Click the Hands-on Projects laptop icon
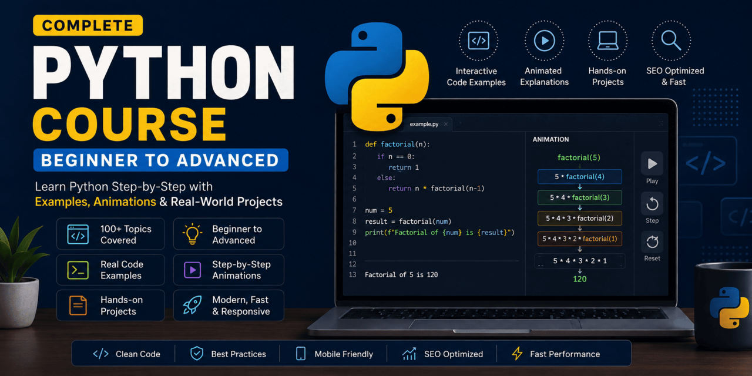Viewport: 752px width, 376px height. (x=607, y=41)
